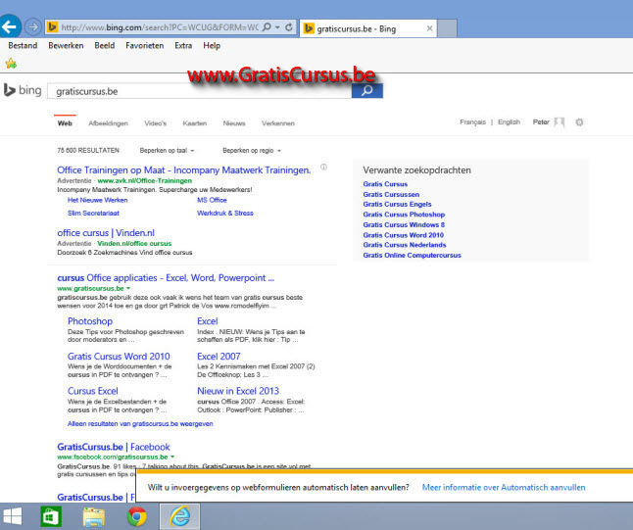Open the Windows Start button

12,516
